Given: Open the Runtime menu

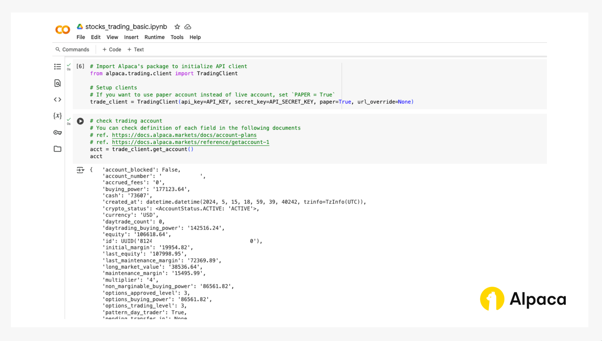Looking at the screenshot, I should point(154,37).
